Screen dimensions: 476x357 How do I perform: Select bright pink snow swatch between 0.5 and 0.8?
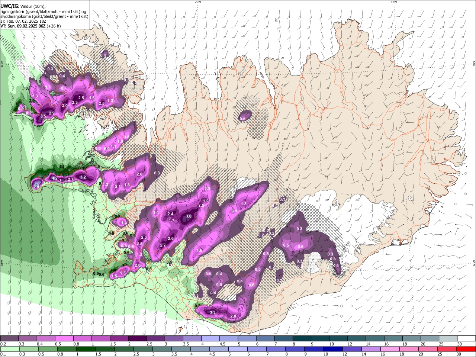(x=64, y=338)
